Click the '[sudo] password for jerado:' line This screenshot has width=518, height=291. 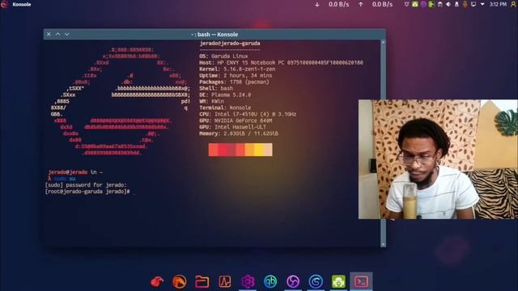tap(86, 185)
